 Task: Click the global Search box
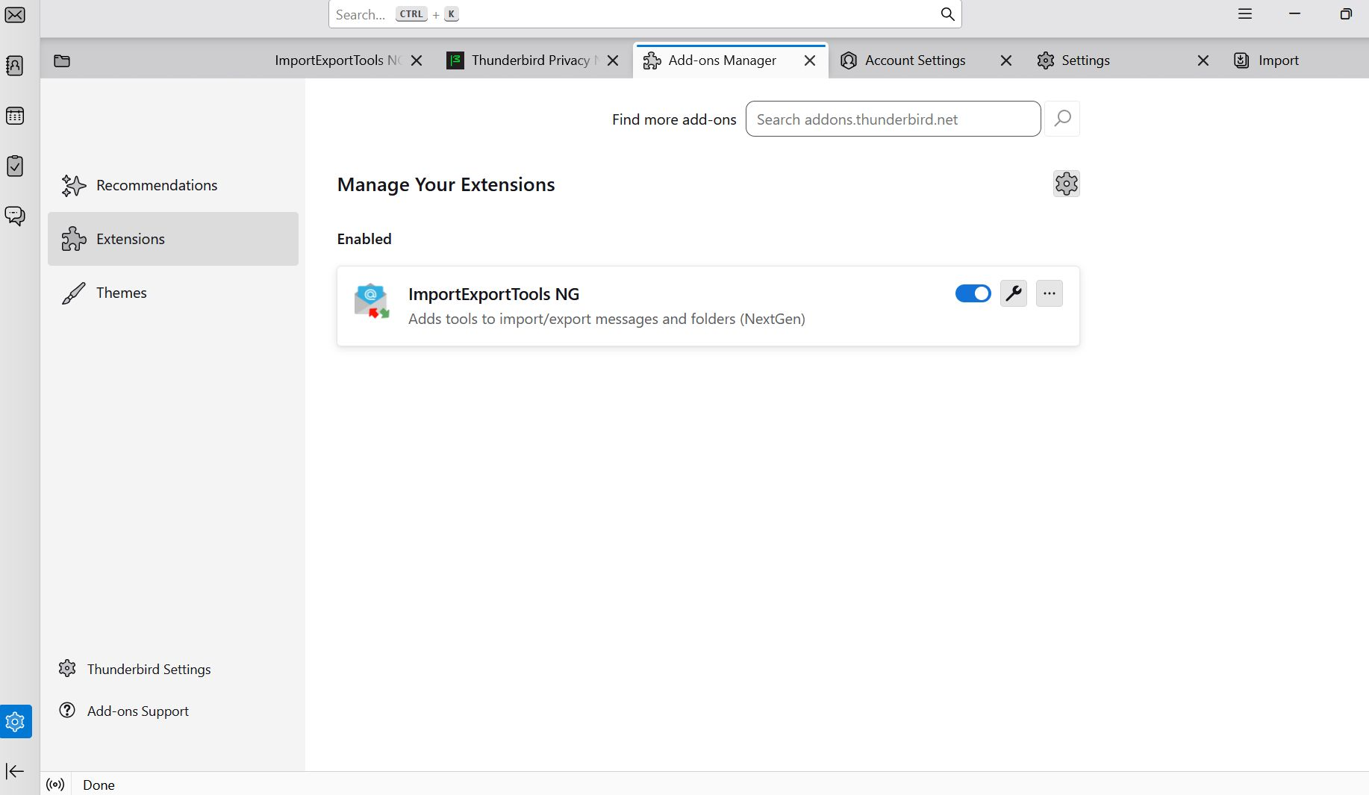645,14
